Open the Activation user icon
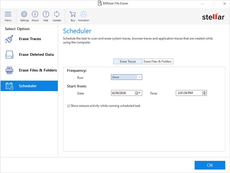The height and width of the screenshot is (173, 230). pos(83,14)
